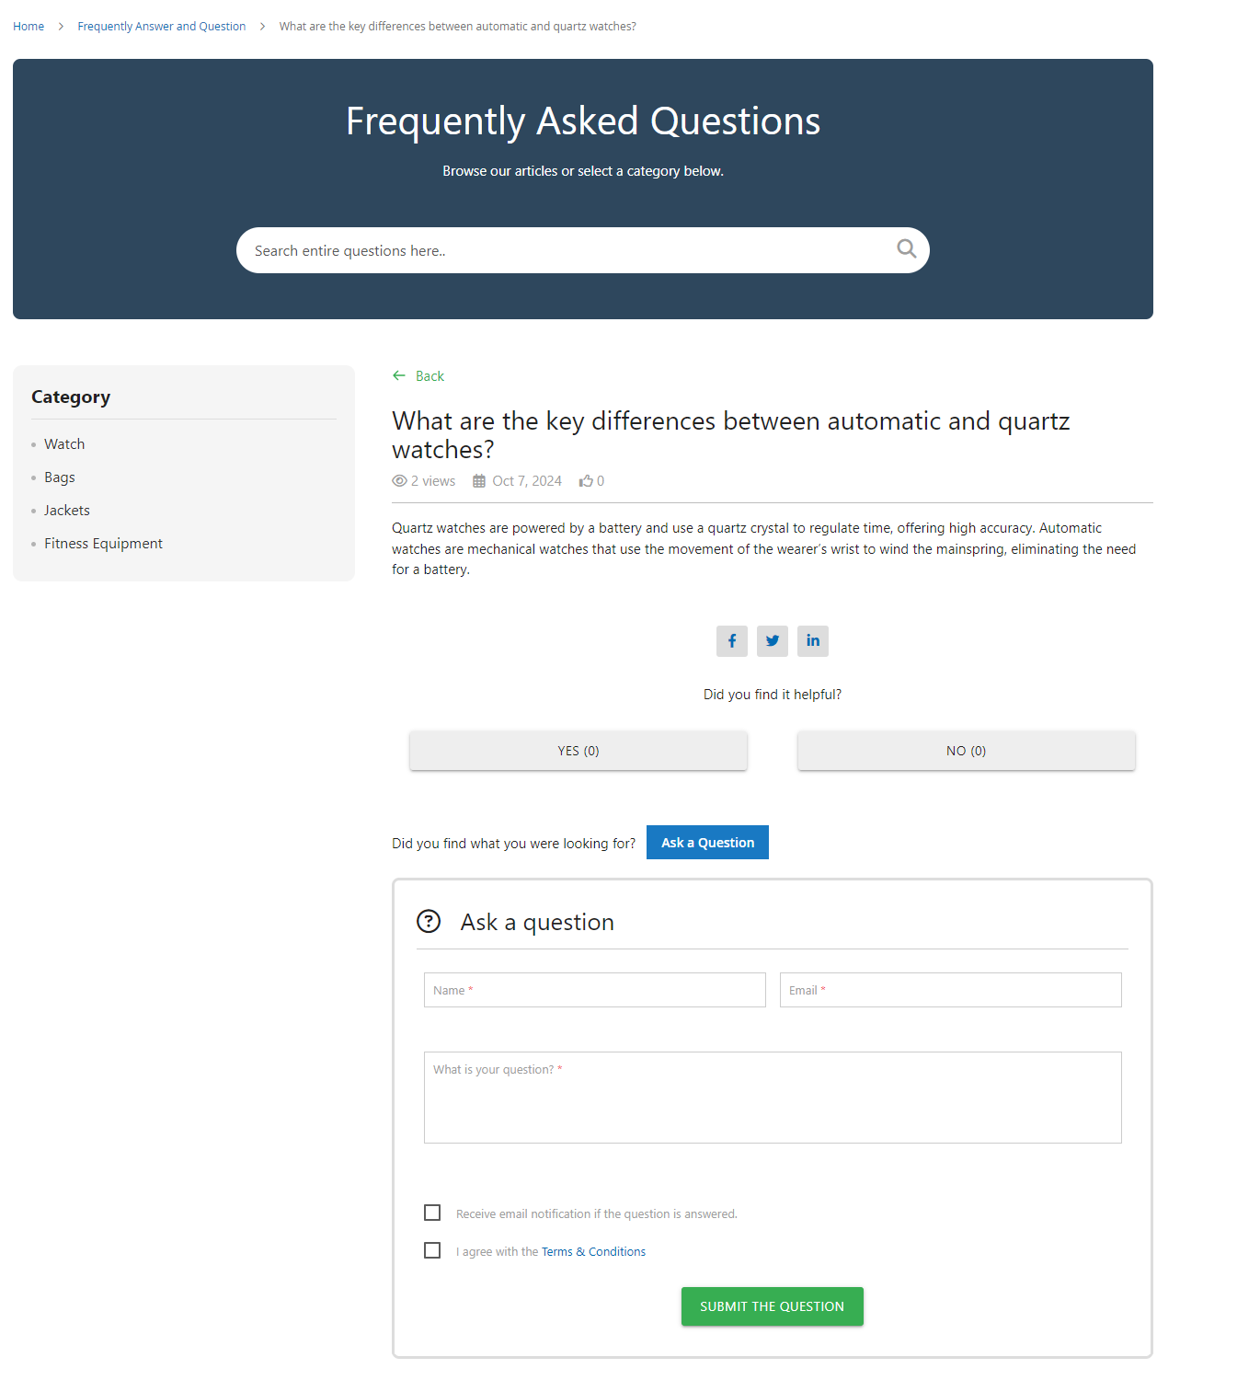Go to Frequently Answer and Question breadcrumb
Screen dimensions: 1260x1380
point(162,27)
